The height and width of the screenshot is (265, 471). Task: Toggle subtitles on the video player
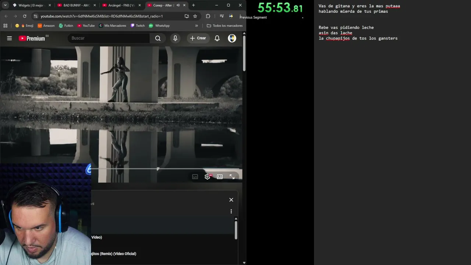point(195,177)
